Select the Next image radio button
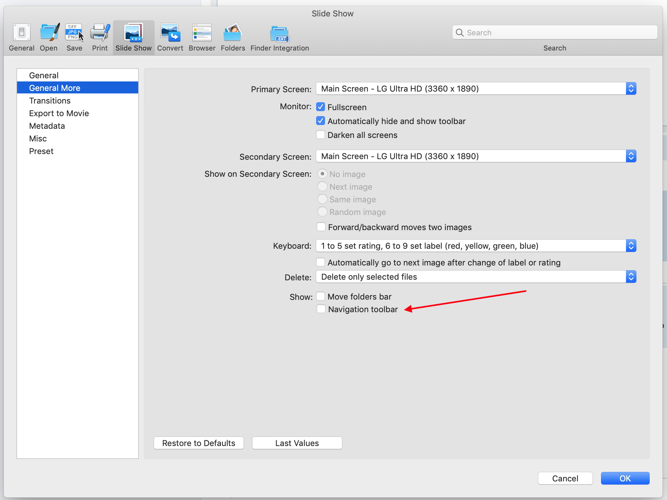The height and width of the screenshot is (500, 667). [x=322, y=187]
